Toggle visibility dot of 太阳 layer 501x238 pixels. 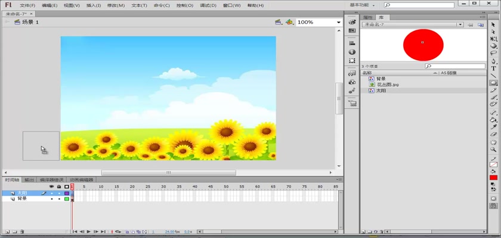(51, 193)
